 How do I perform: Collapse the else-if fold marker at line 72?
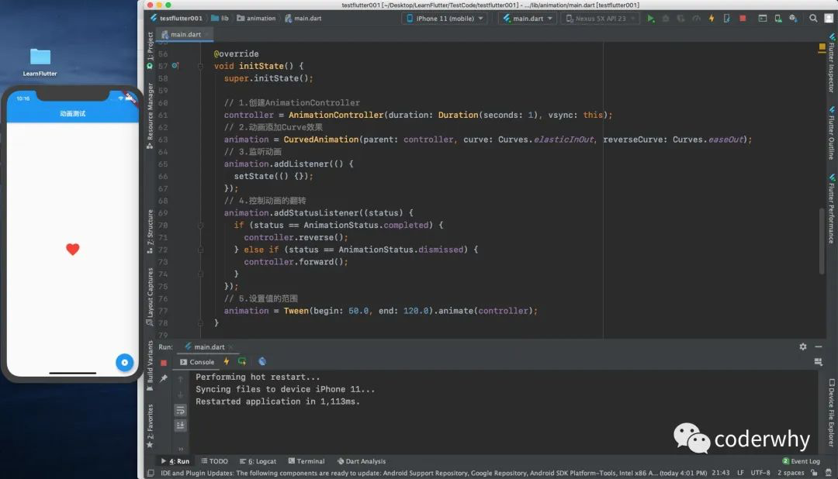click(200, 250)
